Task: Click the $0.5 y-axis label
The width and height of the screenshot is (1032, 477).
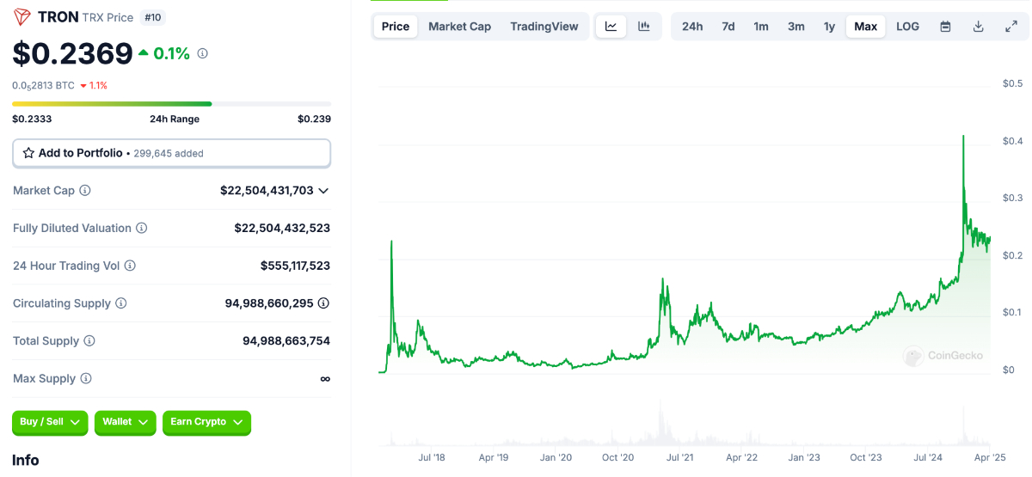Action: coord(1012,84)
